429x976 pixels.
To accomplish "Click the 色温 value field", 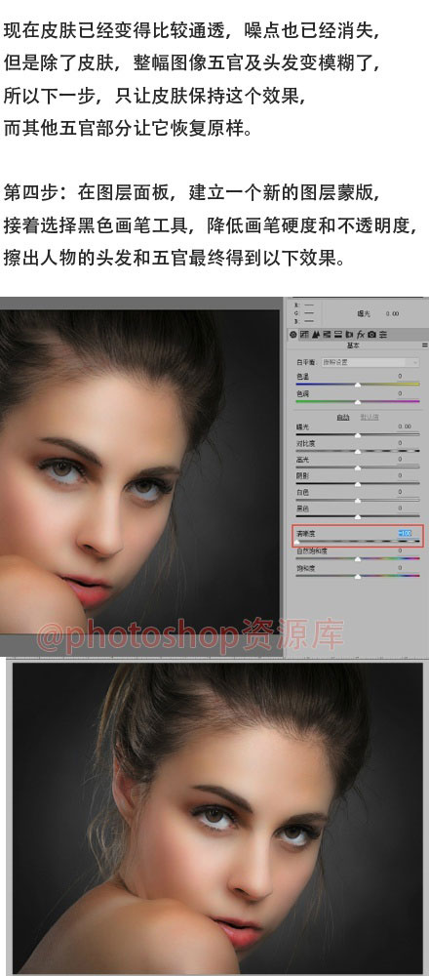I will (x=408, y=377).
